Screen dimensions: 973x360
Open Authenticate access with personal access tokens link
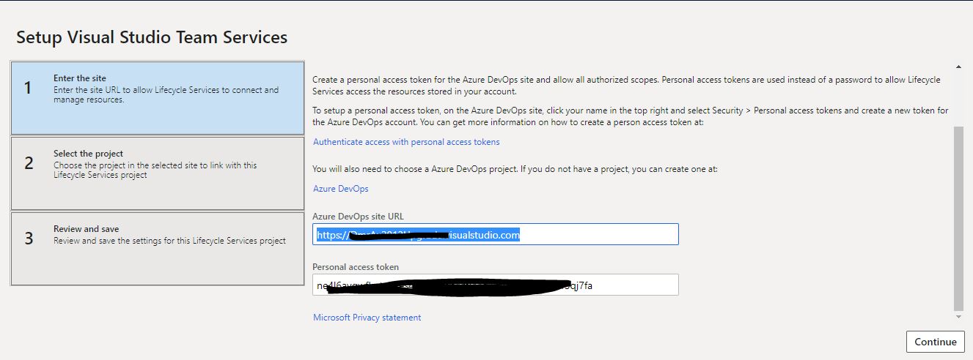click(x=406, y=142)
